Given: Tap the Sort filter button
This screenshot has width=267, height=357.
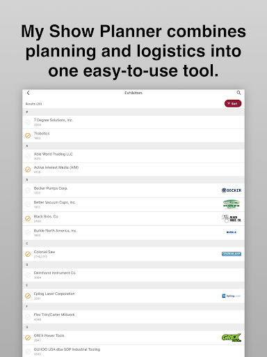Looking at the screenshot, I should 233,104.
